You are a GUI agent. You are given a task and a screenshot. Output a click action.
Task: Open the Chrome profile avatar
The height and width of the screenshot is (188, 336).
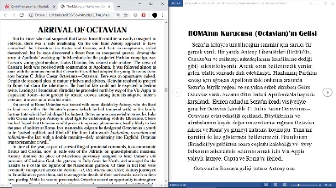[155, 15]
